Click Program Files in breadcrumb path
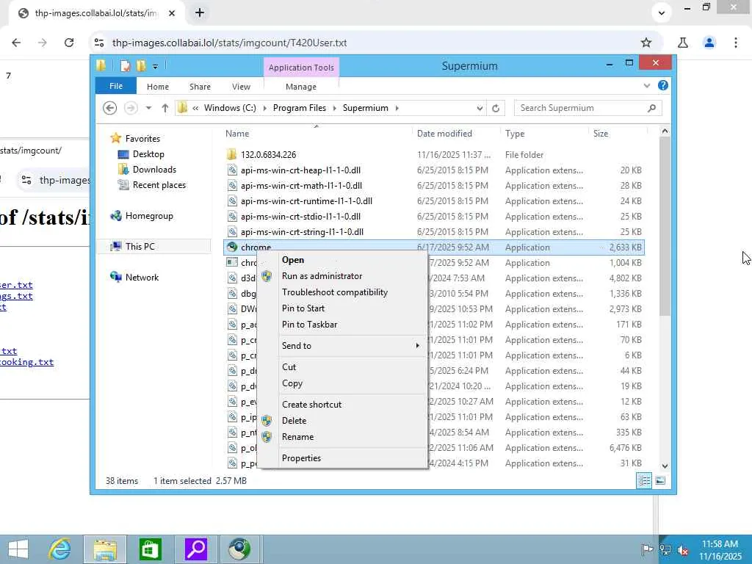The height and width of the screenshot is (564, 752). pyautogui.click(x=300, y=108)
